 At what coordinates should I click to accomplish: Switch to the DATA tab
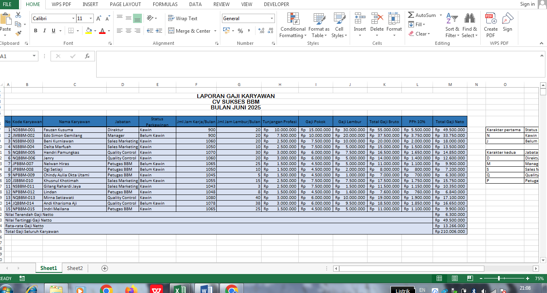[x=195, y=4]
